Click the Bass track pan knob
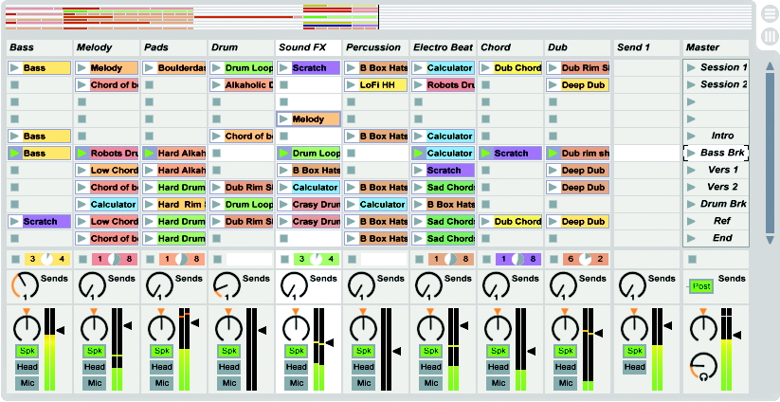 click(x=26, y=328)
